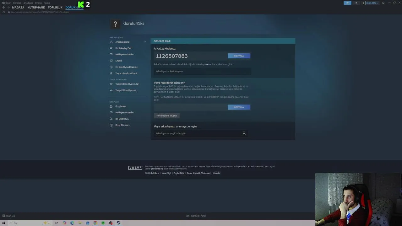Open Arkadaşlarınız in the sidebar

(x=122, y=42)
